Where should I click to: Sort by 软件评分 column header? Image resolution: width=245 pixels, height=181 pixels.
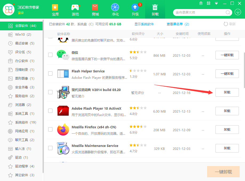click(138, 34)
